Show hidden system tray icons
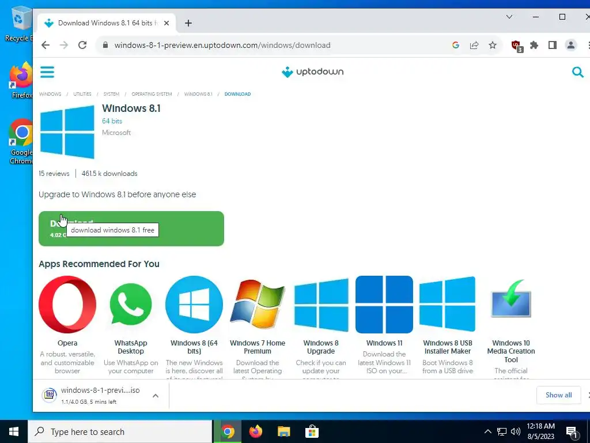 487,431
